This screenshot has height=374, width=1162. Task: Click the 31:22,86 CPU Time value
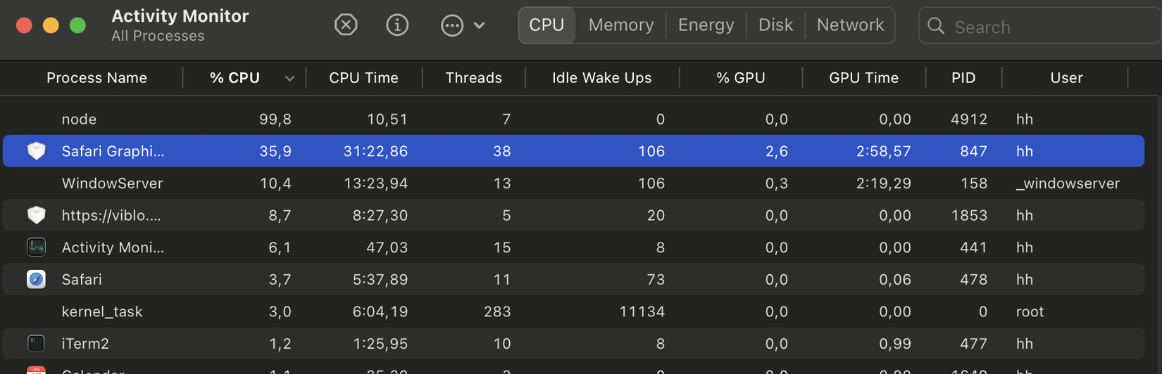(x=375, y=151)
